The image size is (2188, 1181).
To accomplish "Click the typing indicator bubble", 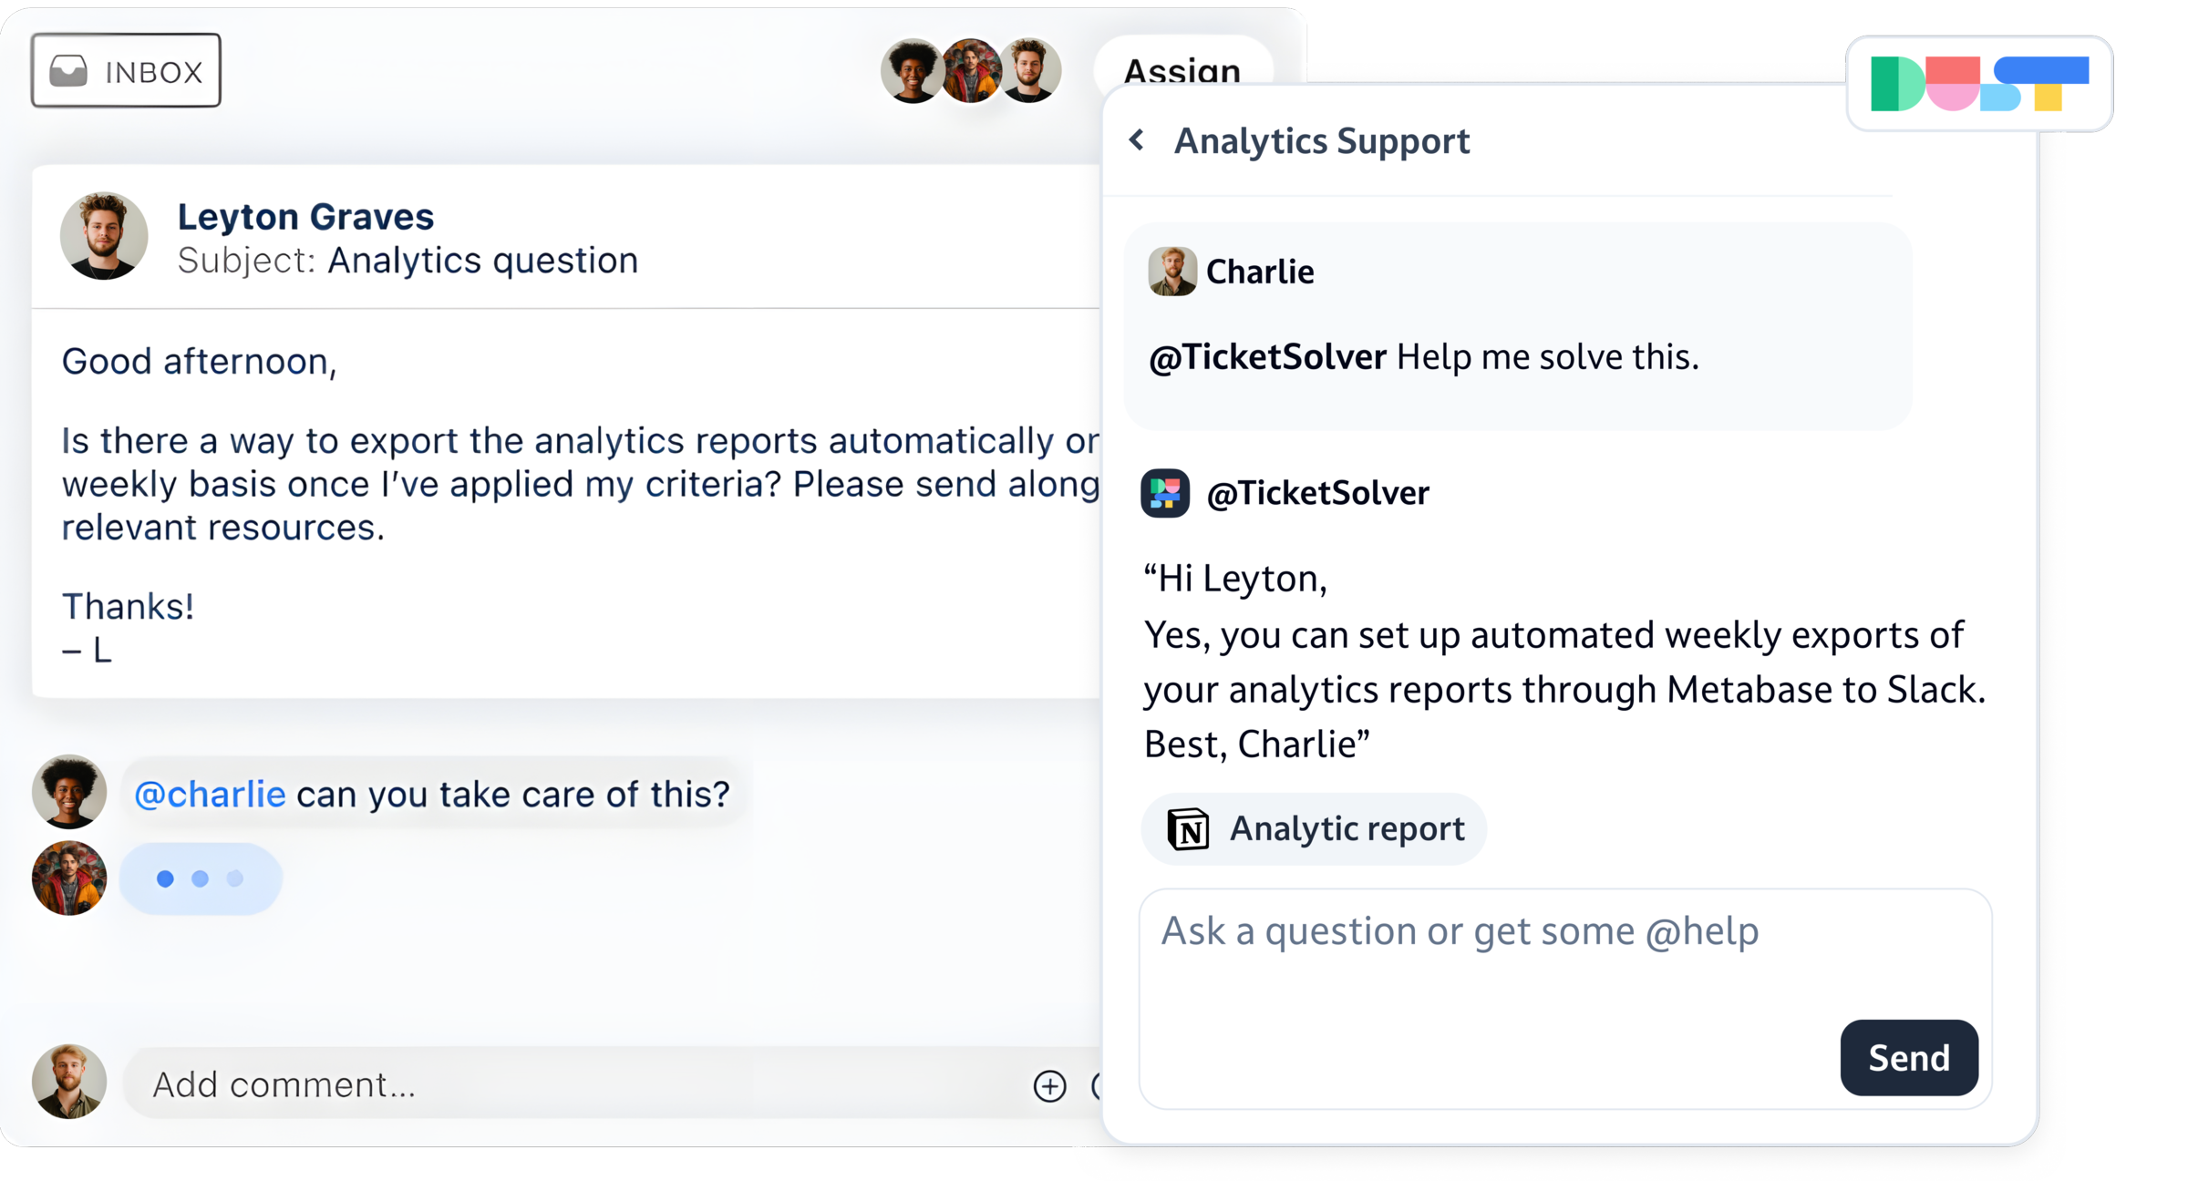I will (201, 878).
